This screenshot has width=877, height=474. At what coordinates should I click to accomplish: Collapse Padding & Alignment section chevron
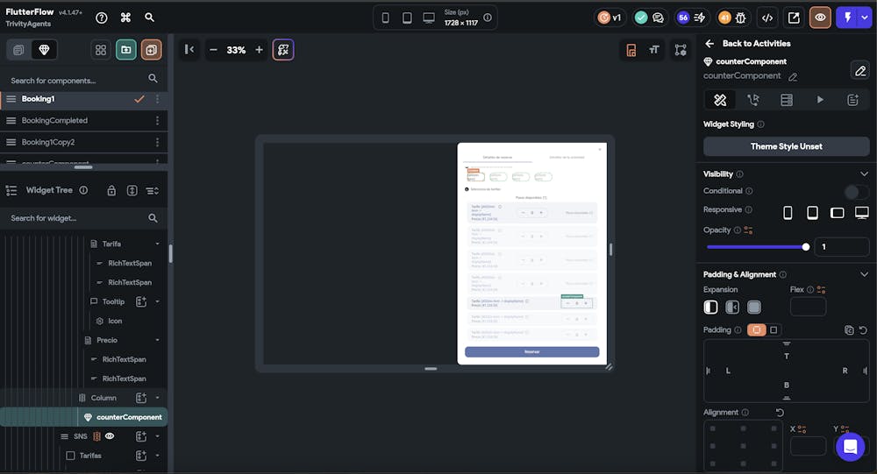[864, 274]
